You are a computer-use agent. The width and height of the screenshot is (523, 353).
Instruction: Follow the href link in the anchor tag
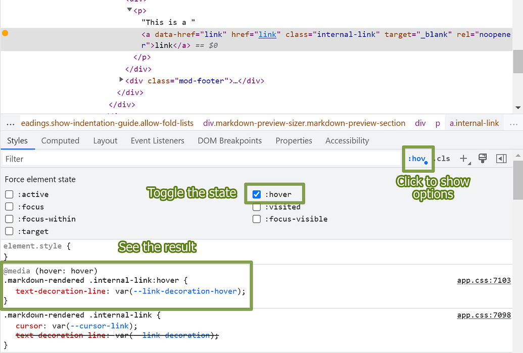[x=267, y=34]
